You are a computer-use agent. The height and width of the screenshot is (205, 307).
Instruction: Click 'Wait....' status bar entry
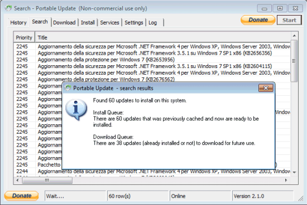tap(75, 196)
